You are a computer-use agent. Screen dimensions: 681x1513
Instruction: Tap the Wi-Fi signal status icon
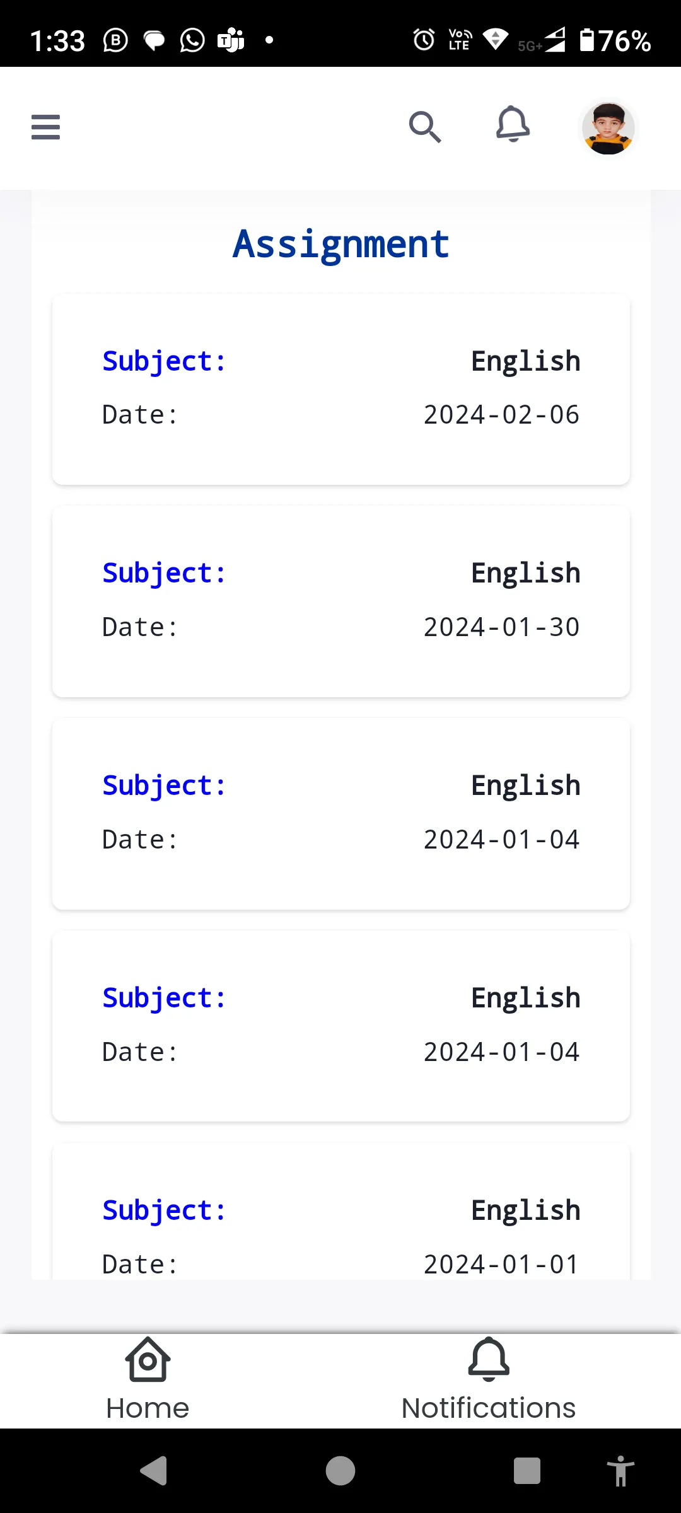click(496, 39)
